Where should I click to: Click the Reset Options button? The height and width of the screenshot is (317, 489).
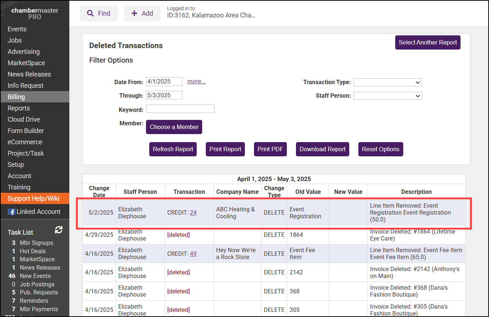(x=381, y=149)
